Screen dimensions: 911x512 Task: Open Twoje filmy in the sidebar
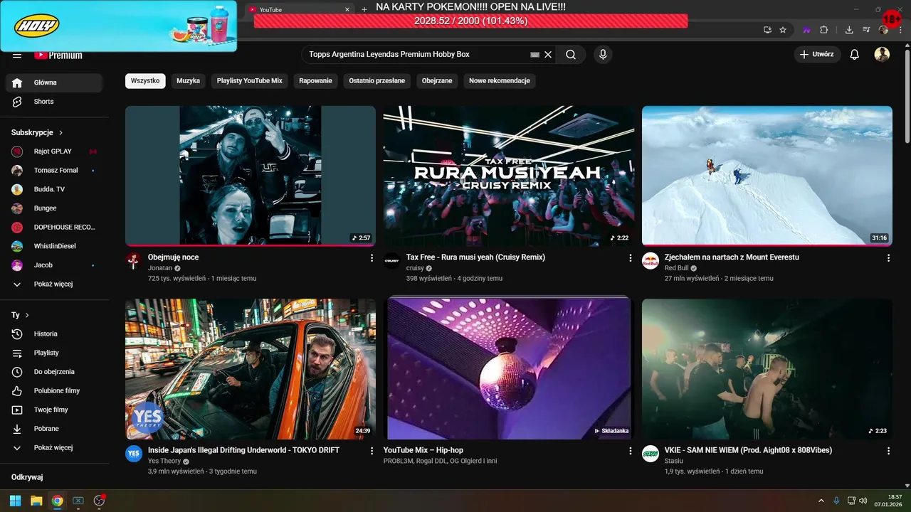pyautogui.click(x=55, y=410)
